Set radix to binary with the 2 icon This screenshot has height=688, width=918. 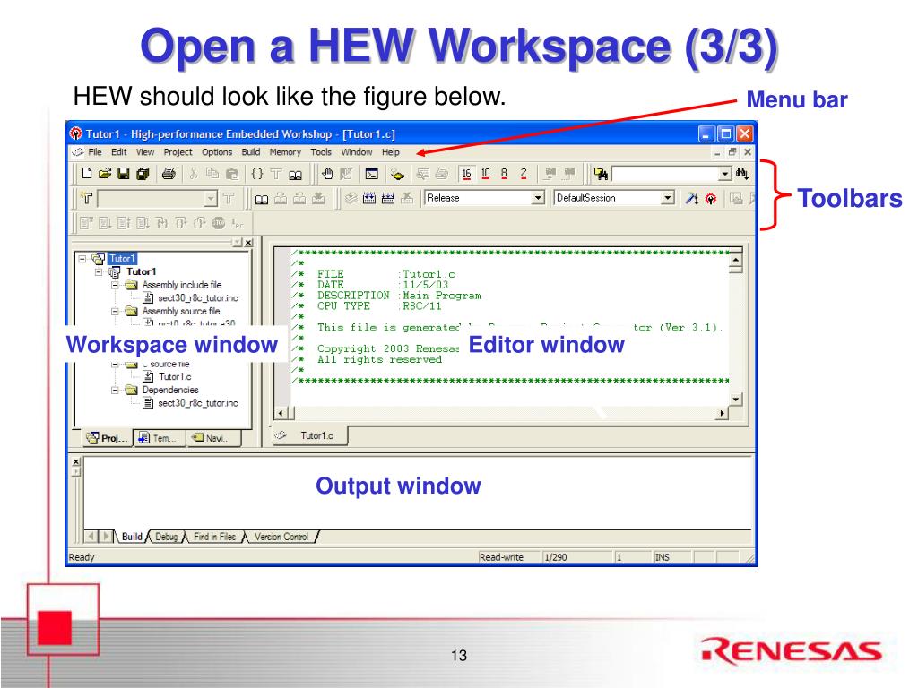point(524,174)
